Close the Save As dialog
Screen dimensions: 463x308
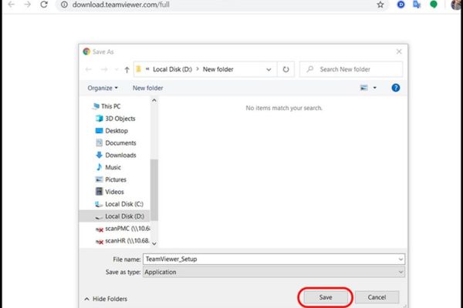[399, 52]
